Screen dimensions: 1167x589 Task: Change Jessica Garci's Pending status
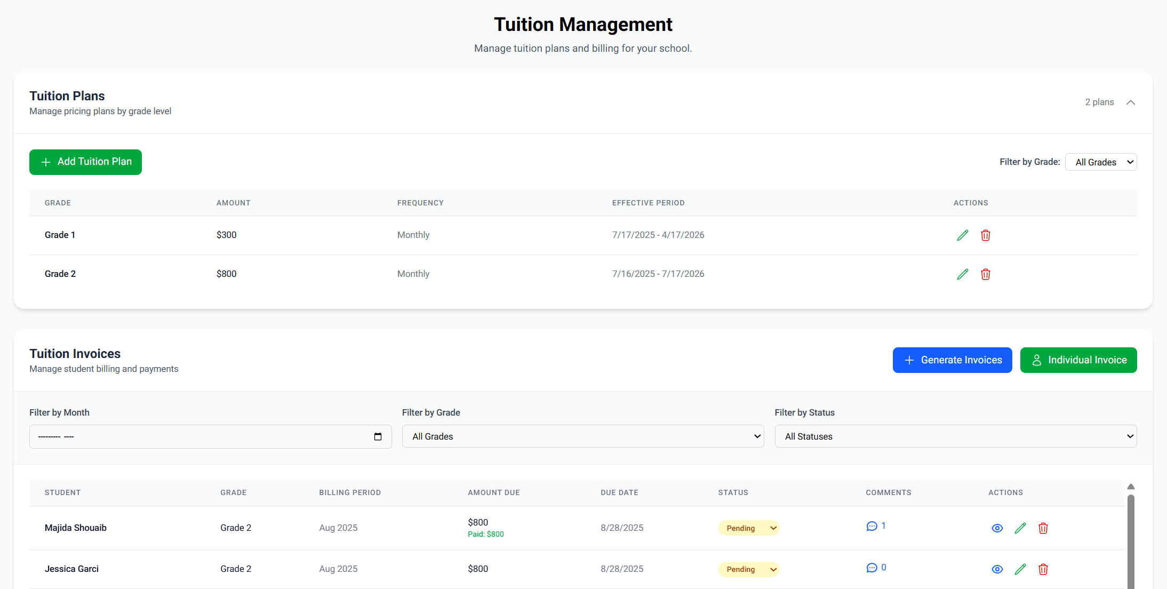tap(749, 569)
